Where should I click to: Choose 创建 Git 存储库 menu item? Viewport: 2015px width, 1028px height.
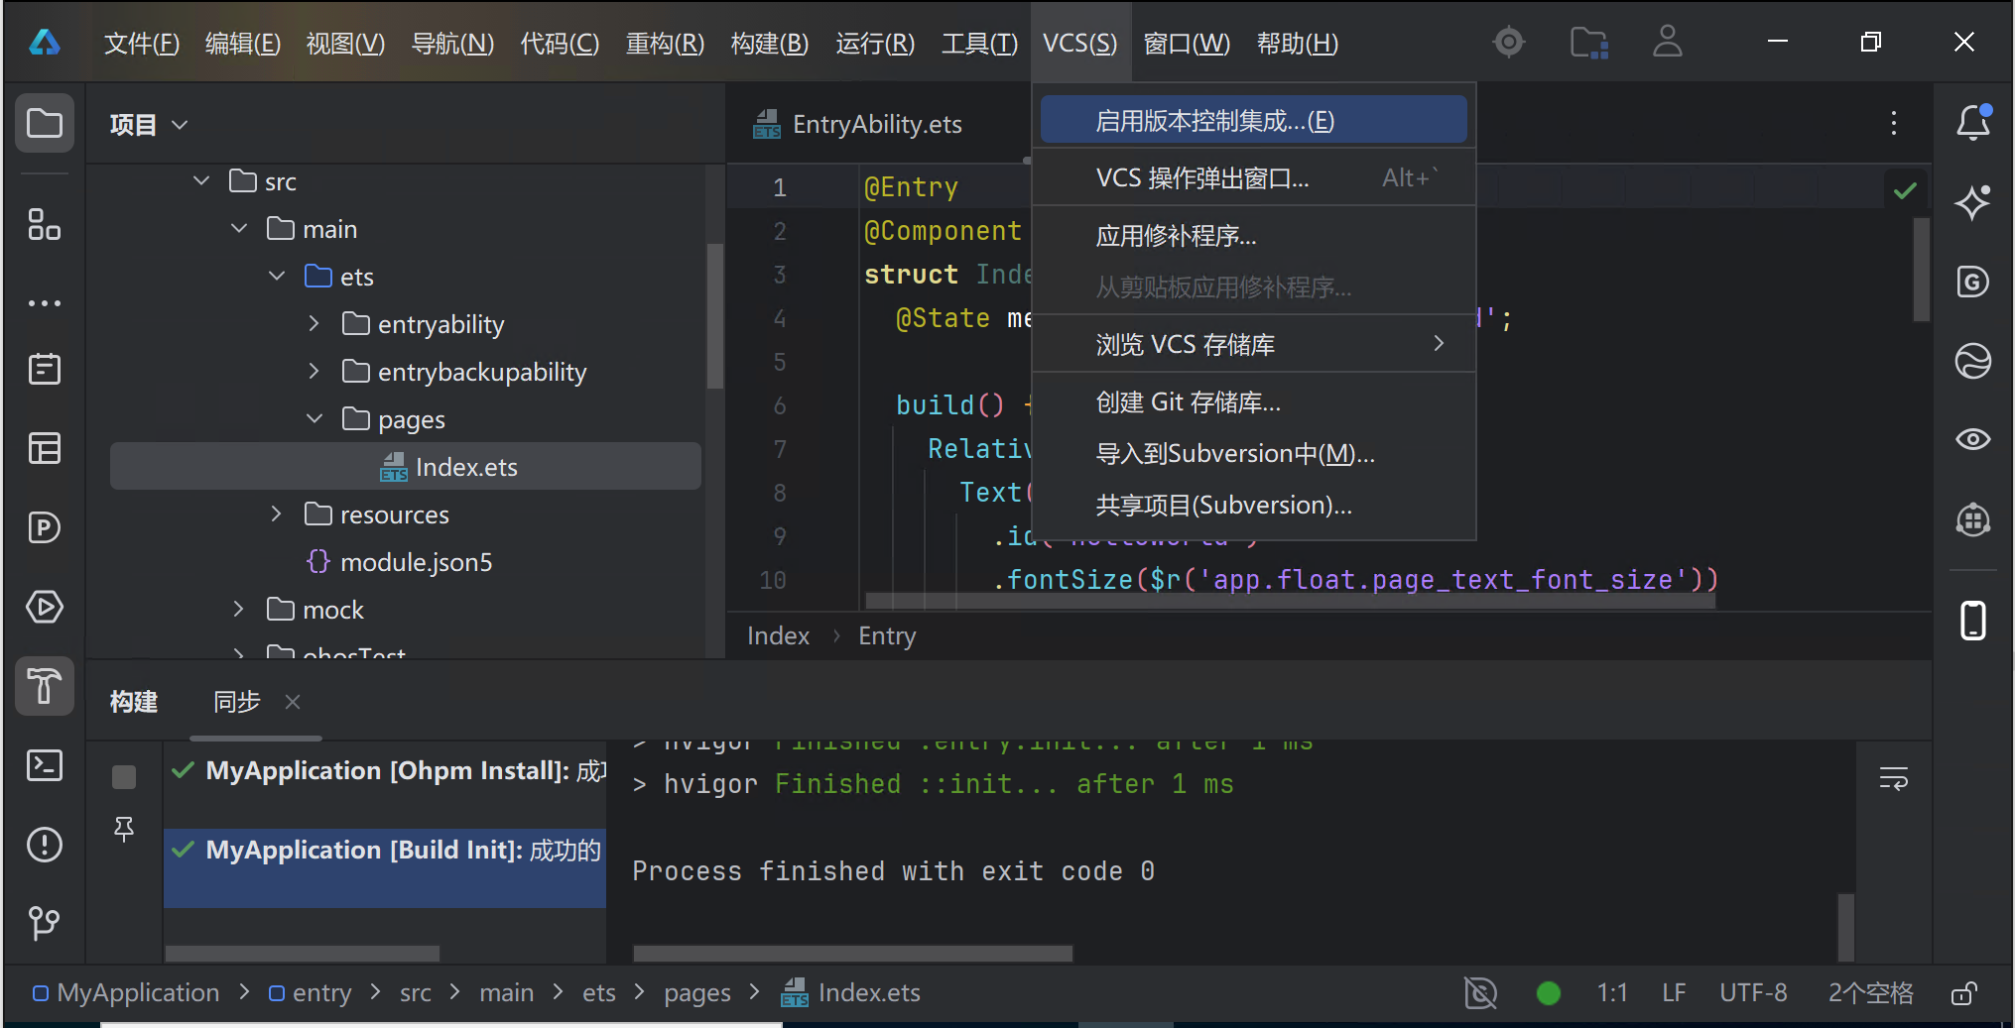pyautogui.click(x=1254, y=401)
